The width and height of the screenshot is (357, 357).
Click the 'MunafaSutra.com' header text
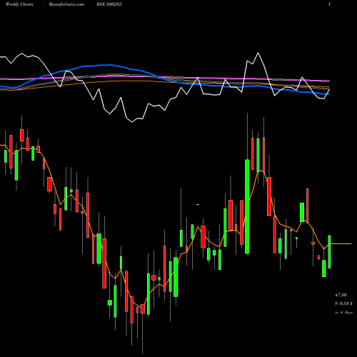click(x=66, y=4)
